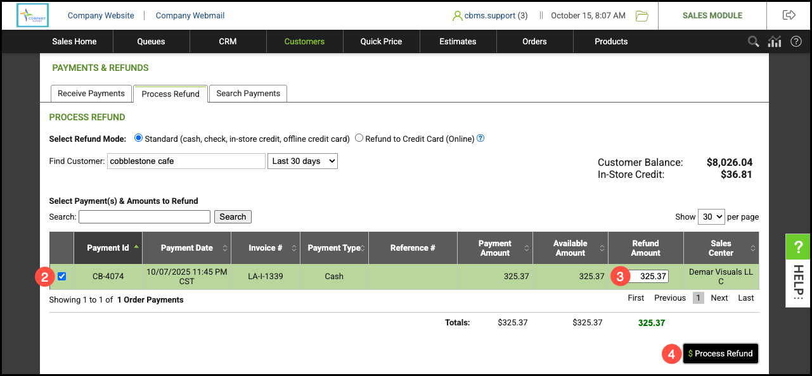The image size is (812, 376).
Task: Open the reports chart icon
Action: click(774, 42)
